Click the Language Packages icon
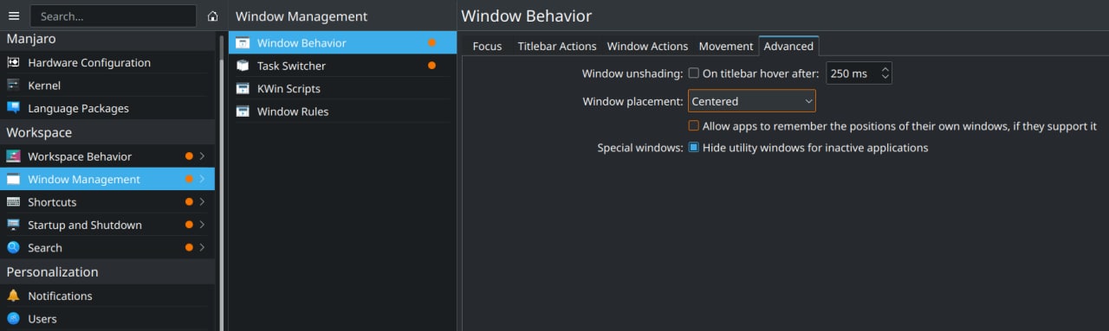Image resolution: width=1109 pixels, height=331 pixels. point(13,108)
